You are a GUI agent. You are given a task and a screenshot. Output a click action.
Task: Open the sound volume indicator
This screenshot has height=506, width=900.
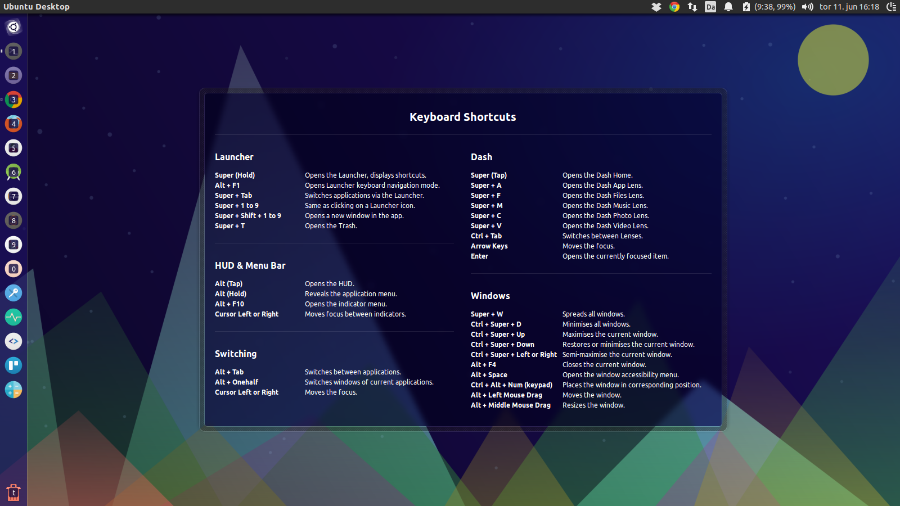point(808,7)
